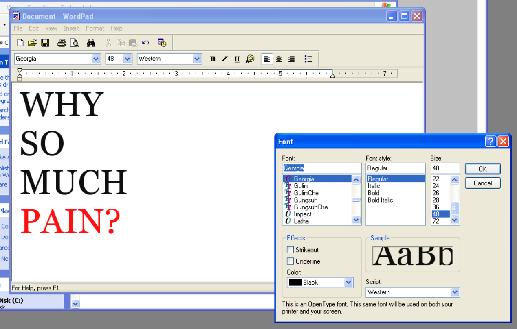Screen dimensions: 517x329
Task: Open the Help menu in WordPad
Action: [x=117, y=28]
